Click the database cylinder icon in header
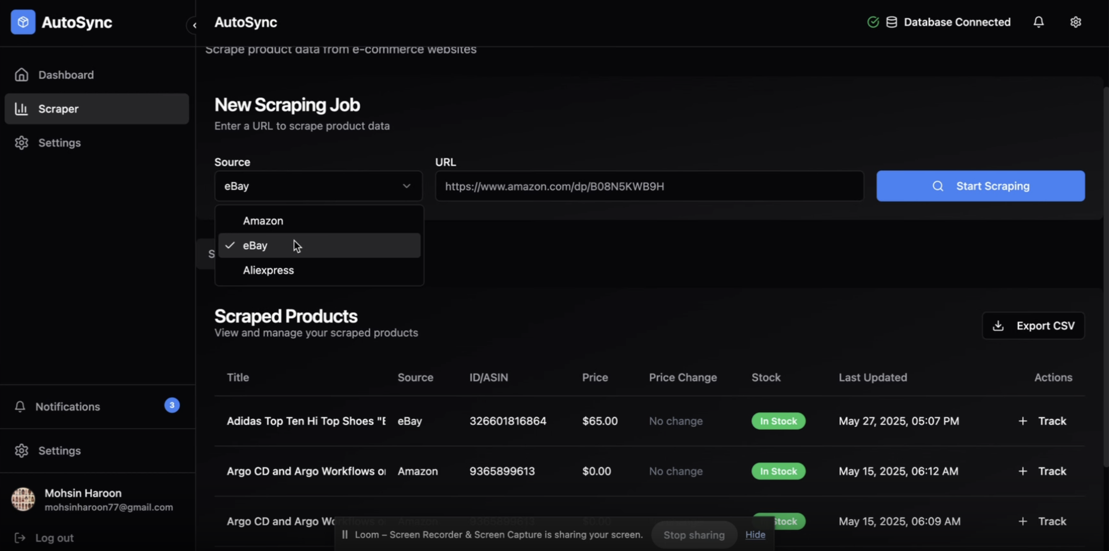Viewport: 1109px width, 551px height. click(892, 22)
